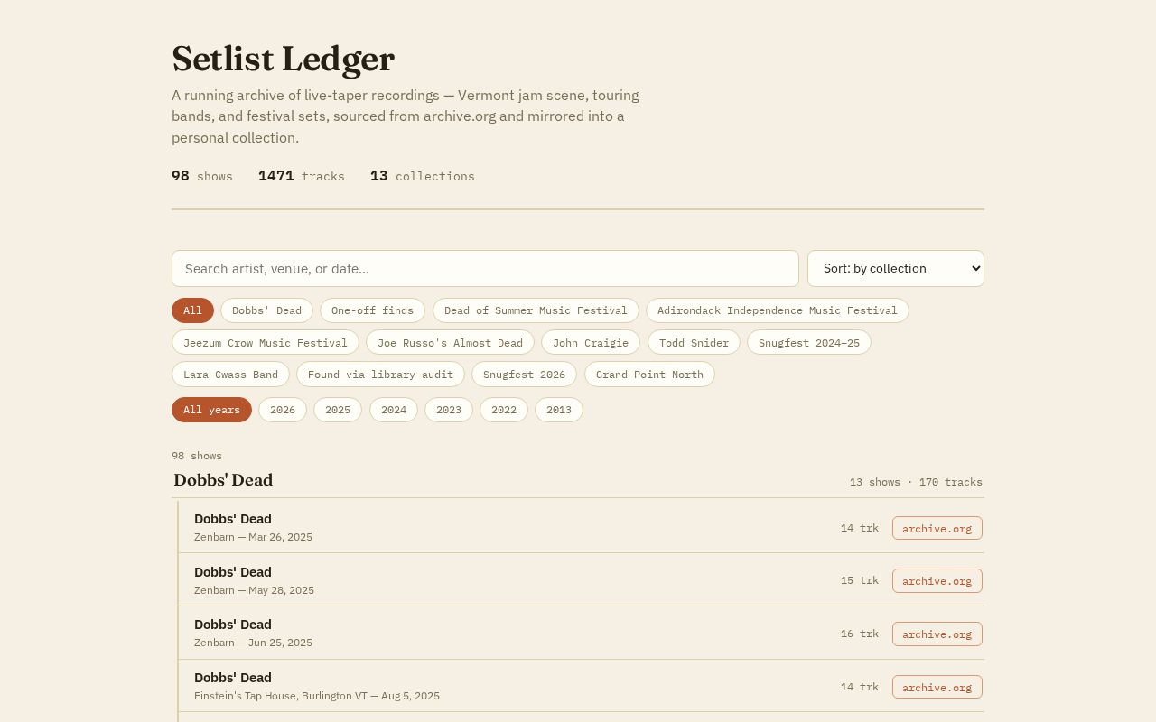Filter by One-off finds chip

[372, 310]
